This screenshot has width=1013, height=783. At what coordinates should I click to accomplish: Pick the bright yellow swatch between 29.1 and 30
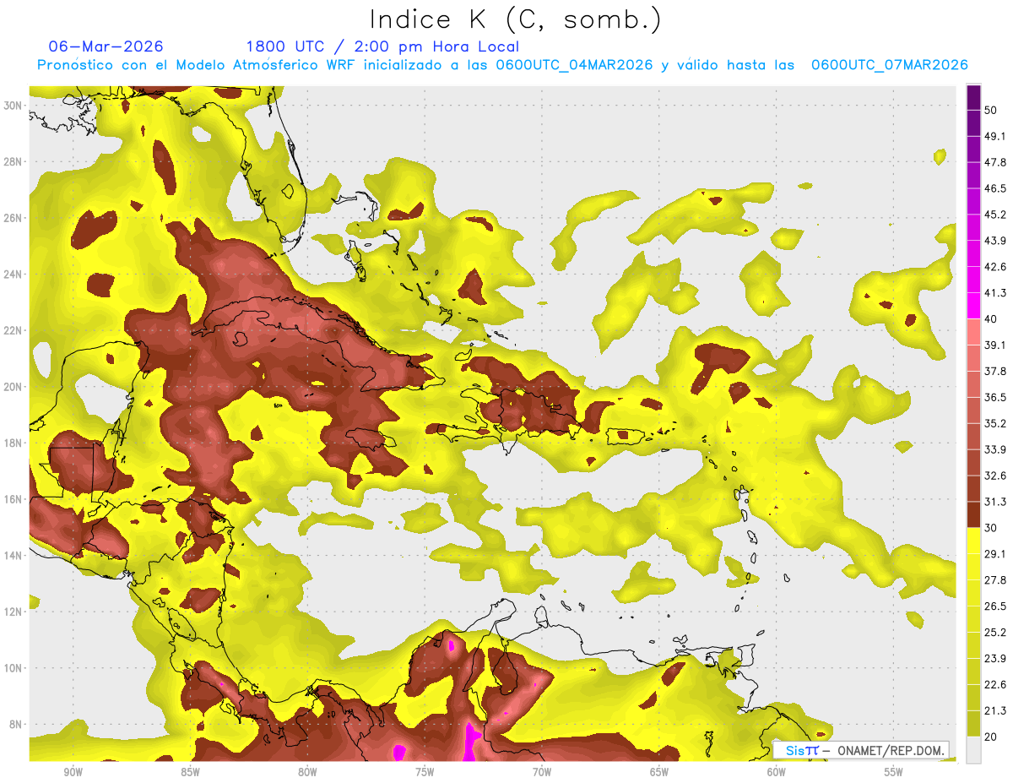(x=974, y=541)
